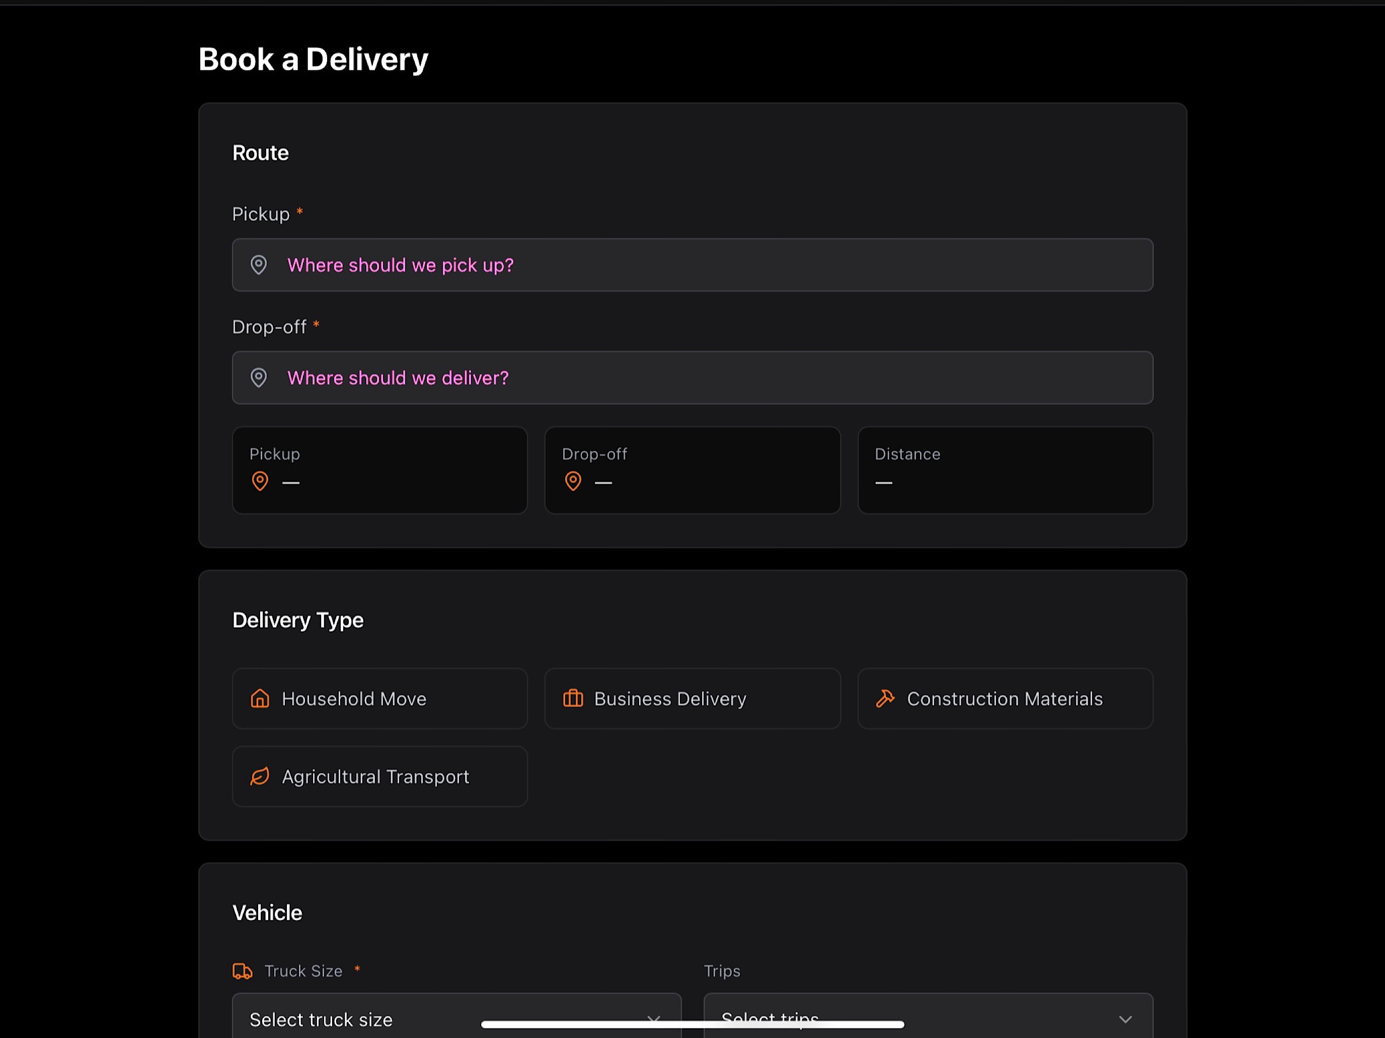Click the Drop-off summary card label
Image resolution: width=1385 pixels, height=1038 pixels.
[x=594, y=454]
